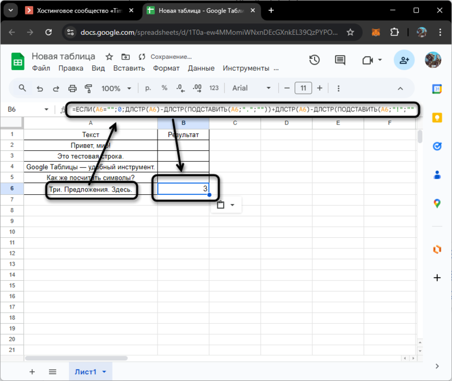The image size is (452, 381).
Task: Open the Arial font dropdown
Action: click(252, 88)
